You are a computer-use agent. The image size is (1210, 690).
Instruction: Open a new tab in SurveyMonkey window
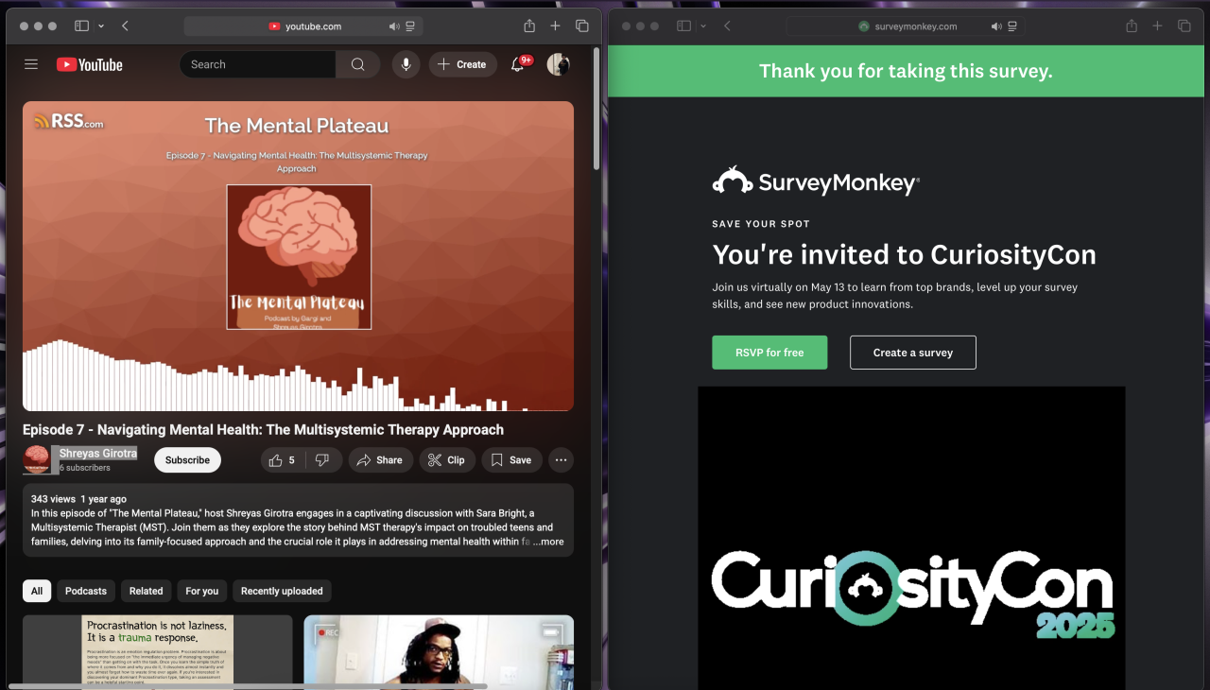click(x=1157, y=26)
